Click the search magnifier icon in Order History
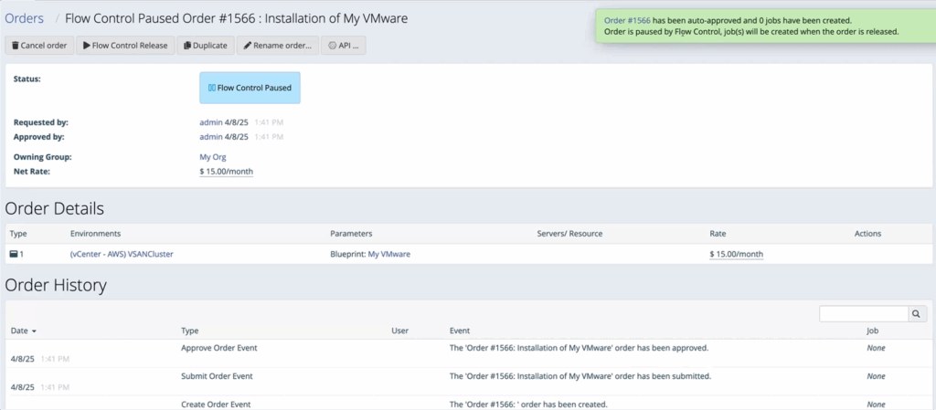 [x=918, y=313]
